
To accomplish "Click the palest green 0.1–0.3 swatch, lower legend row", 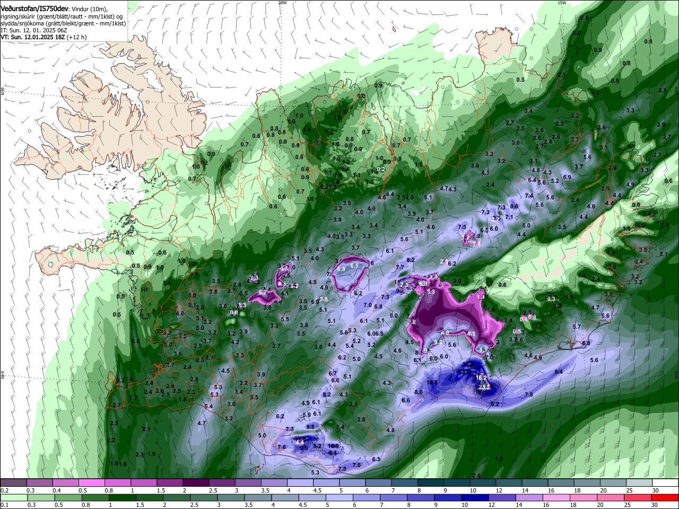I will coord(13,497).
